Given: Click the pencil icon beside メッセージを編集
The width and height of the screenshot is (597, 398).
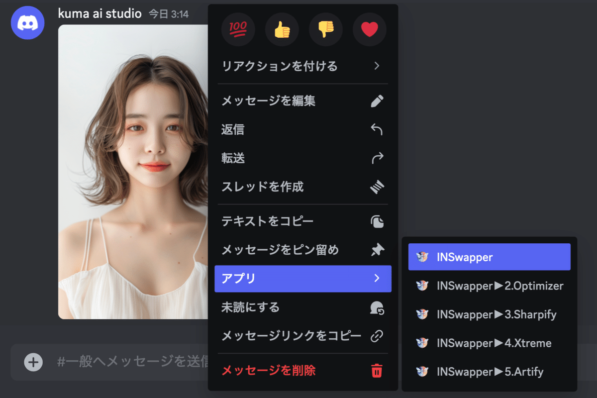Looking at the screenshot, I should click(377, 100).
